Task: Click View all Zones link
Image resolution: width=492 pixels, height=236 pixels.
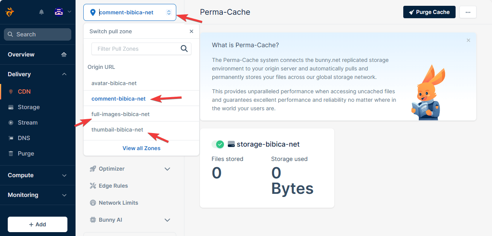Action: [x=141, y=148]
